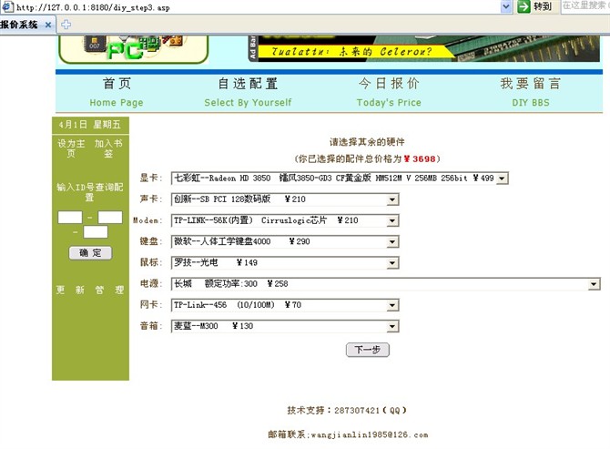
Task: Click the wangjianlin1985@126.com email text
Action: click(x=369, y=434)
